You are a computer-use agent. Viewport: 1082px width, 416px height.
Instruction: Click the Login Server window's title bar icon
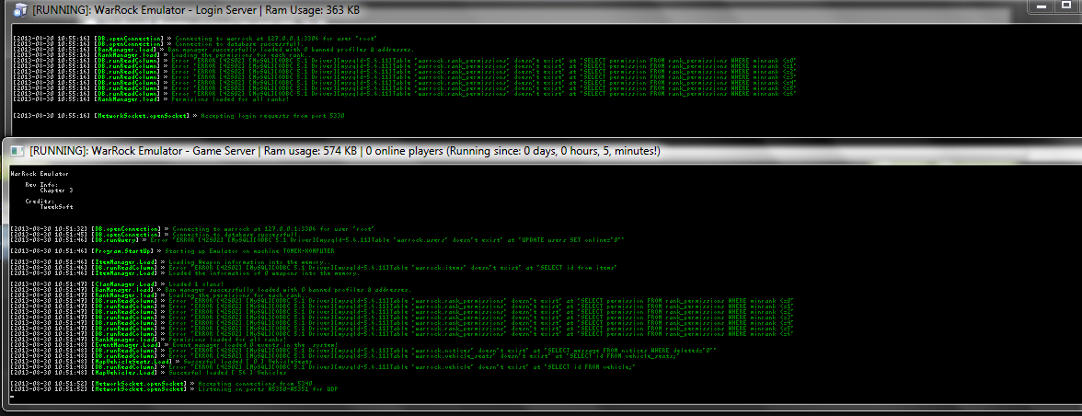tap(19, 9)
